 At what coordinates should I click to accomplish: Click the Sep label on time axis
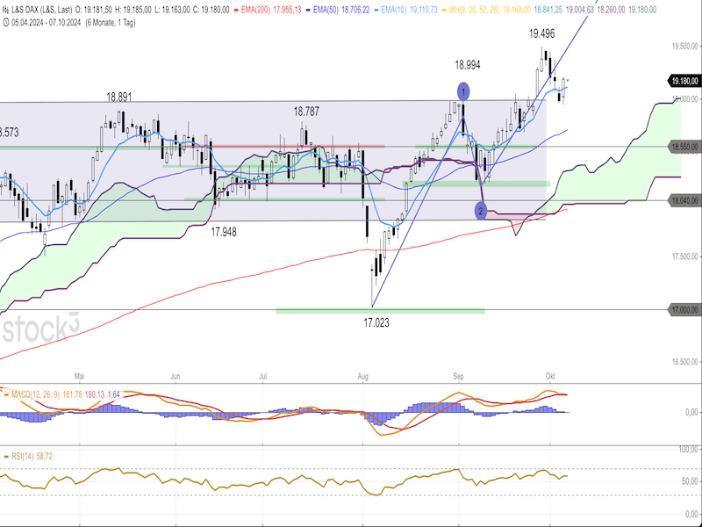[x=458, y=377]
